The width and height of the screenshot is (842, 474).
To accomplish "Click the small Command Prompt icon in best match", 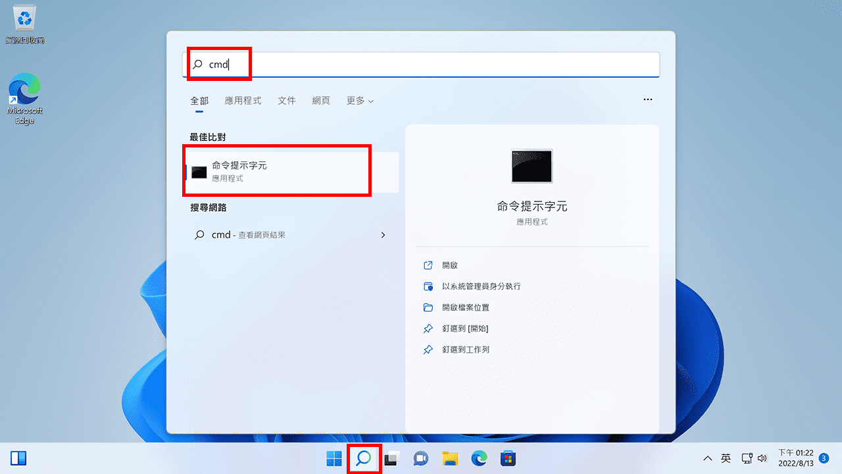I will tap(199, 172).
